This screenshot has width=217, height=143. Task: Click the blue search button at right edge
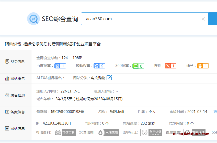pyautogui.click(x=213, y=19)
